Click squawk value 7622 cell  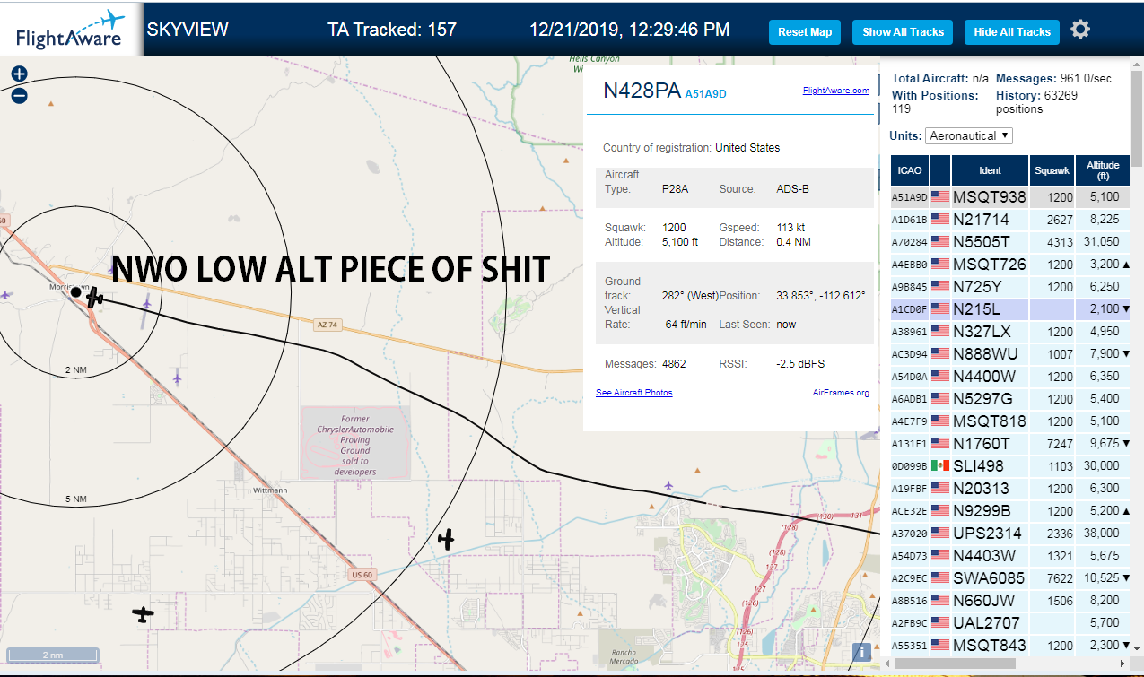coord(1052,578)
